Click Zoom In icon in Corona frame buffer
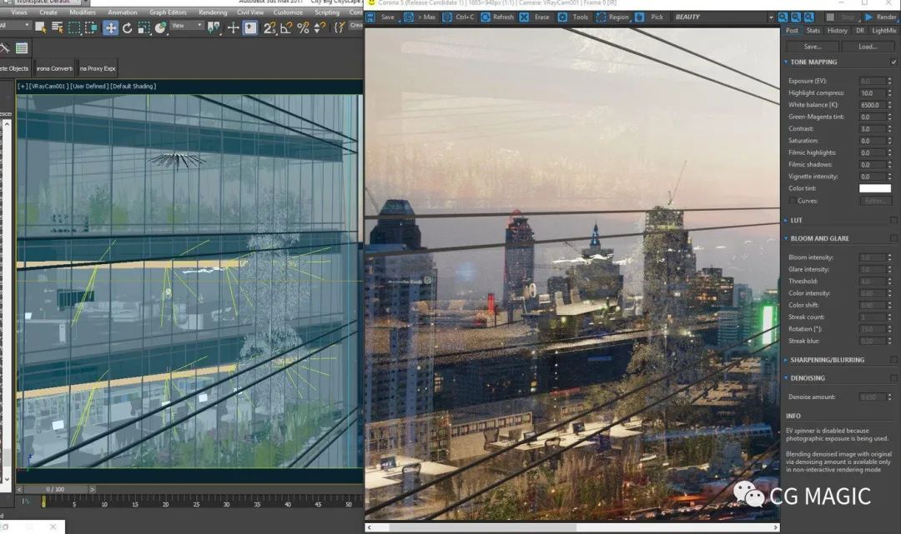The width and height of the screenshot is (901, 534). point(783,17)
